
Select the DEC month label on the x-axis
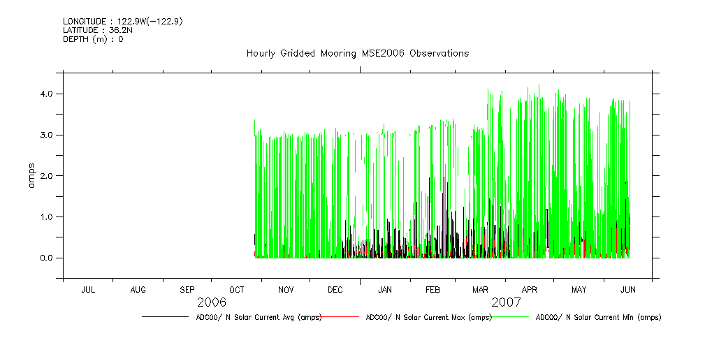[335, 289]
